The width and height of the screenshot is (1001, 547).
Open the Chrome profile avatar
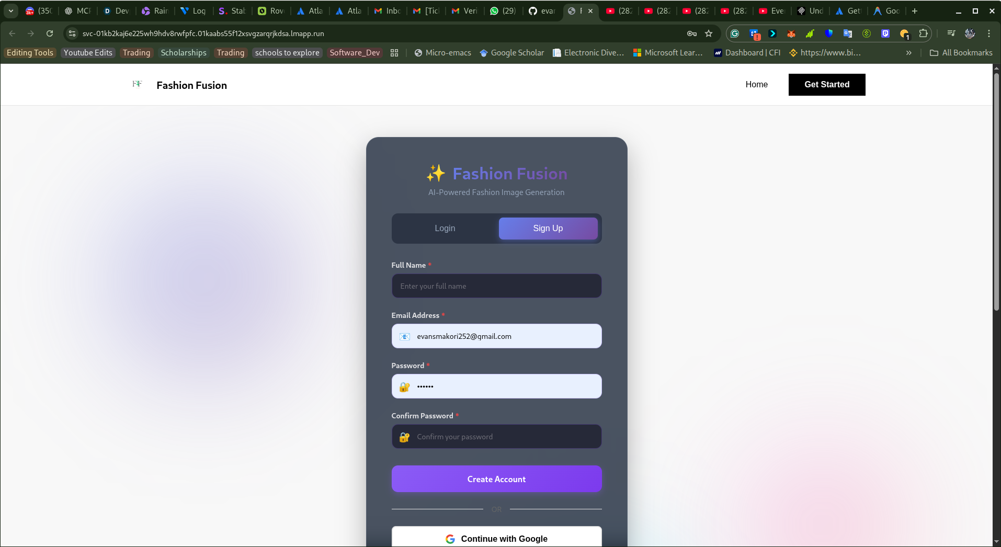(x=970, y=33)
